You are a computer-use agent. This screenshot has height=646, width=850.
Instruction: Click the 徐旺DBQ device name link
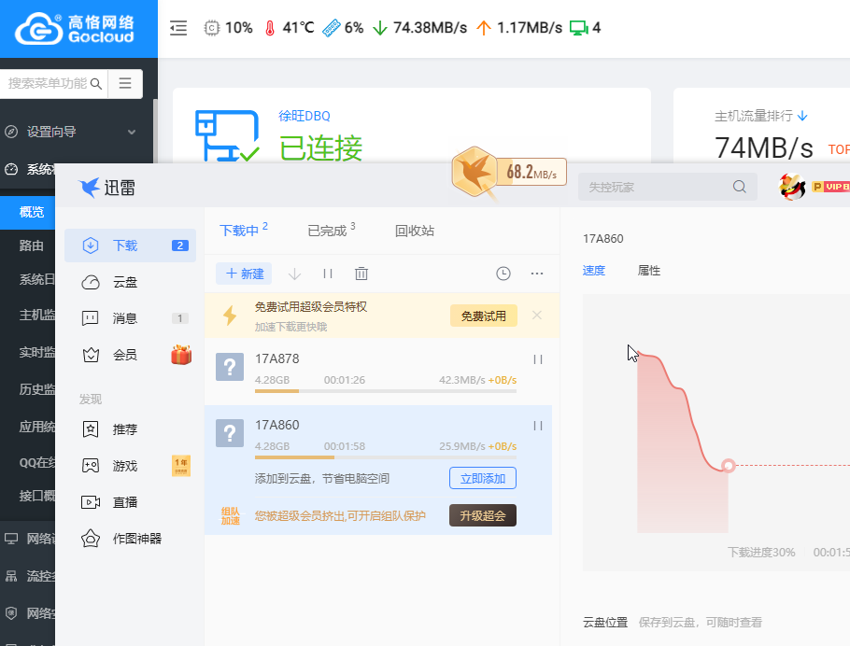point(305,116)
